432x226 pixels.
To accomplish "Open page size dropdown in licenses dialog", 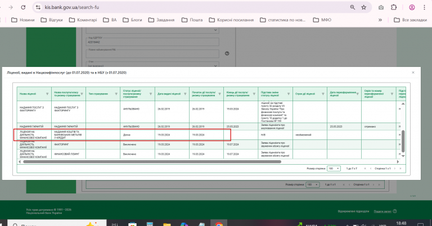I will coord(334,169).
